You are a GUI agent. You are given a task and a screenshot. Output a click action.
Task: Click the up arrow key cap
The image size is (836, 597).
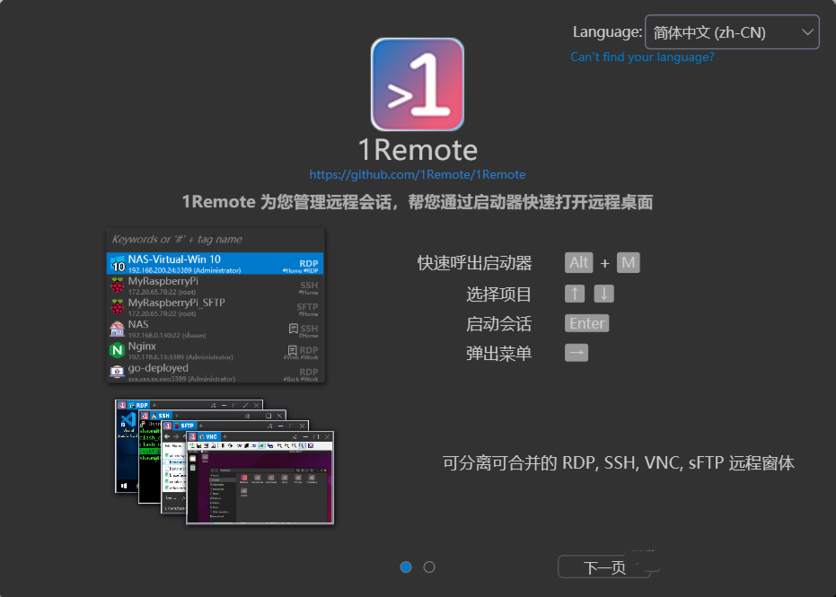pos(575,294)
